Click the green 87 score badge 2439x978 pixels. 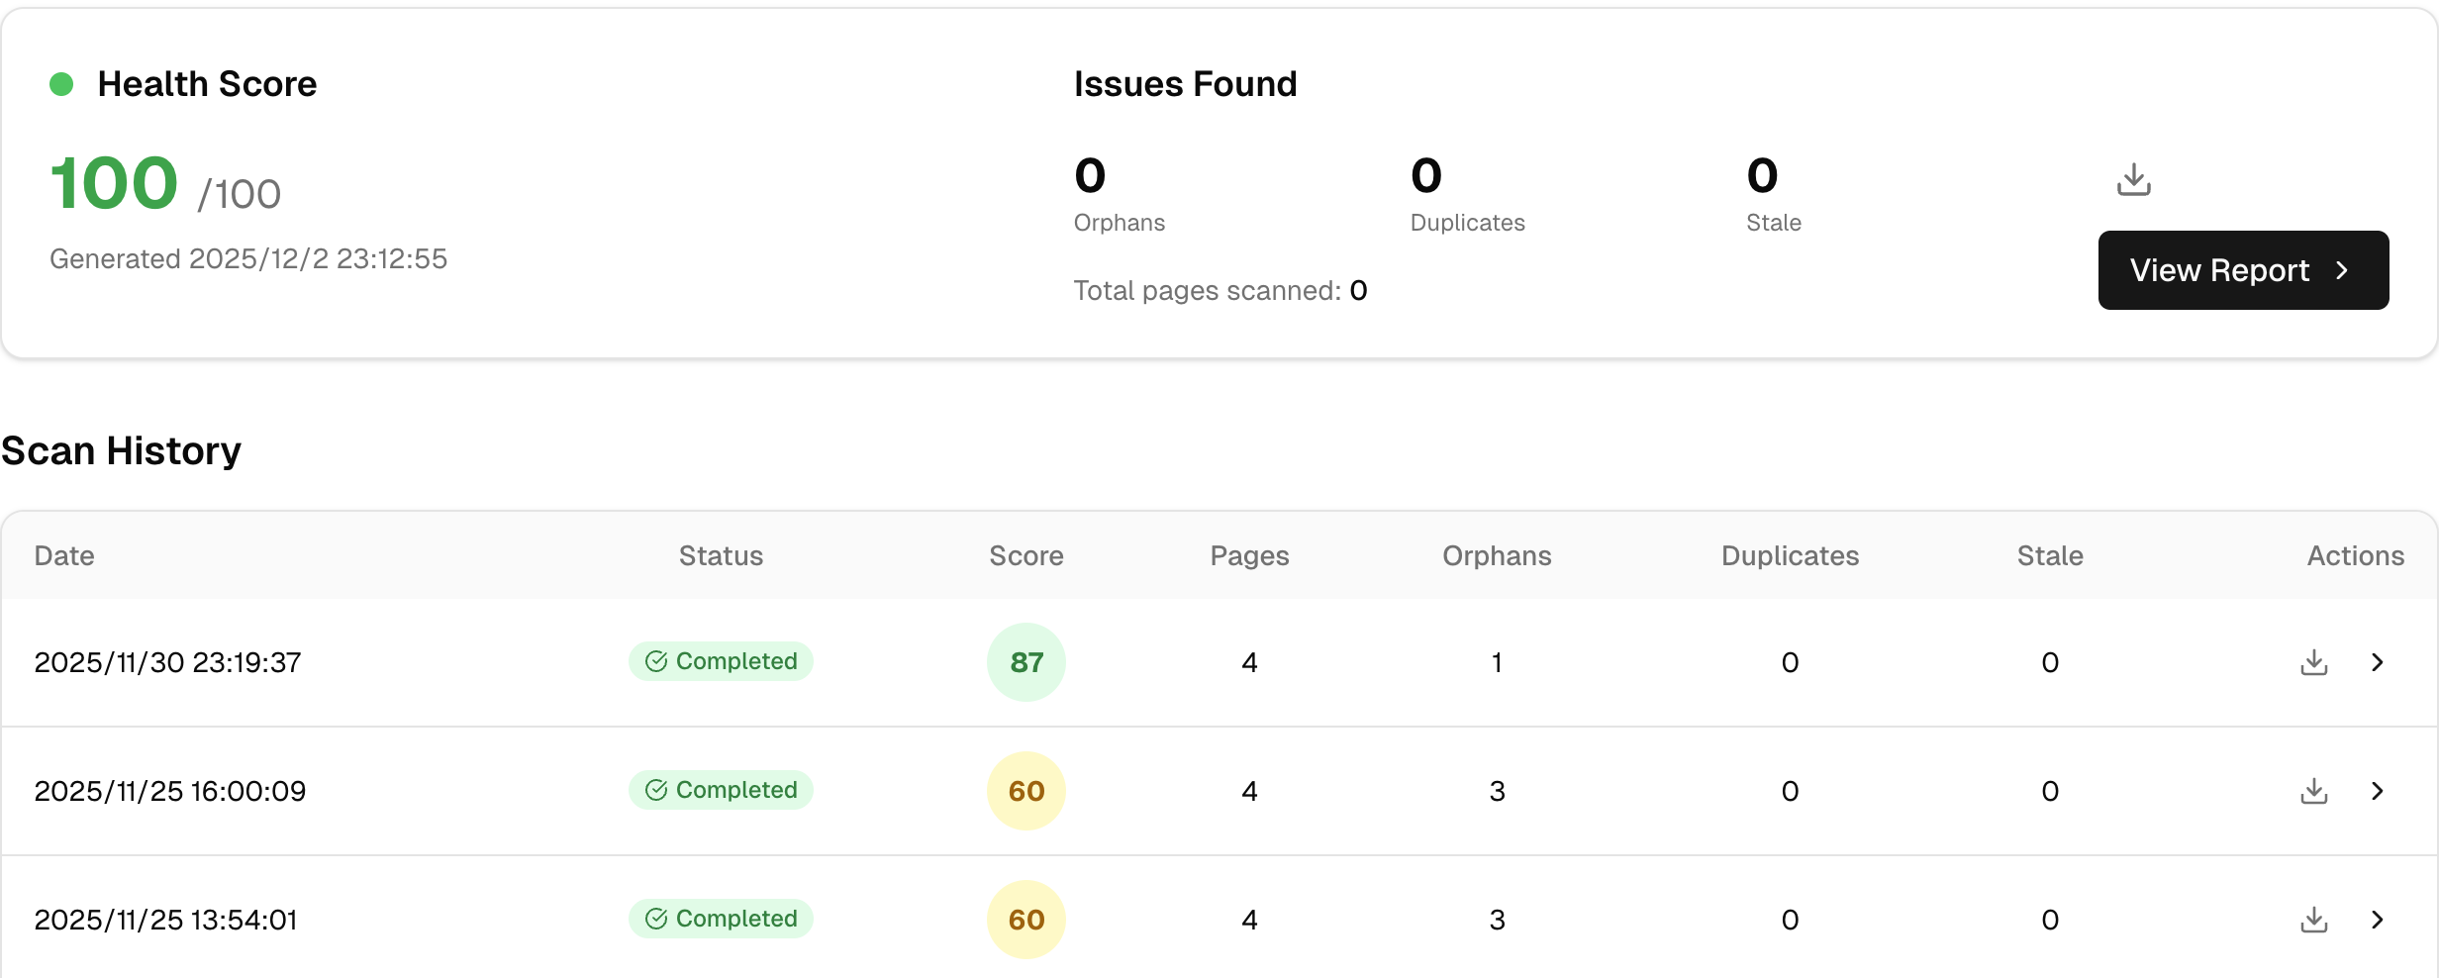pyautogui.click(x=1026, y=662)
